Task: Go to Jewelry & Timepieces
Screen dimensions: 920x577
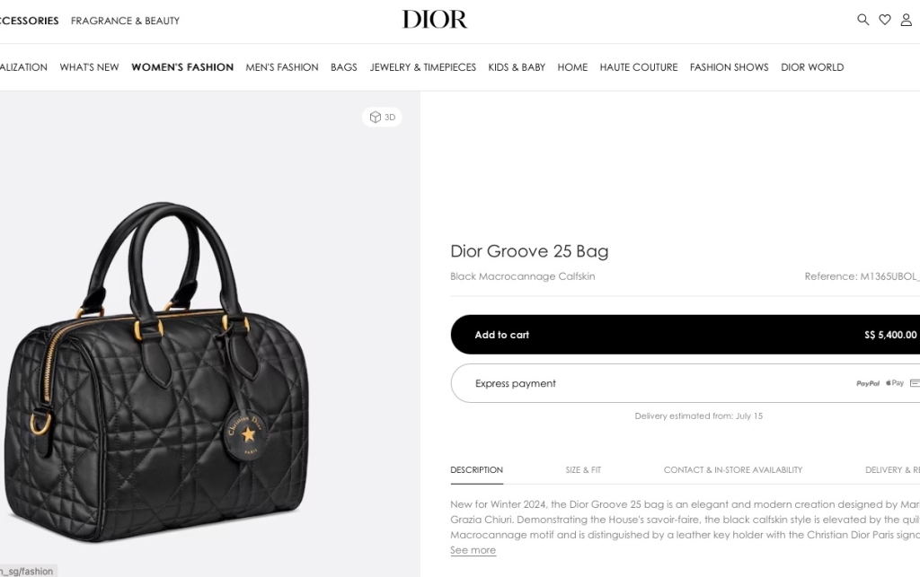Action: click(422, 67)
